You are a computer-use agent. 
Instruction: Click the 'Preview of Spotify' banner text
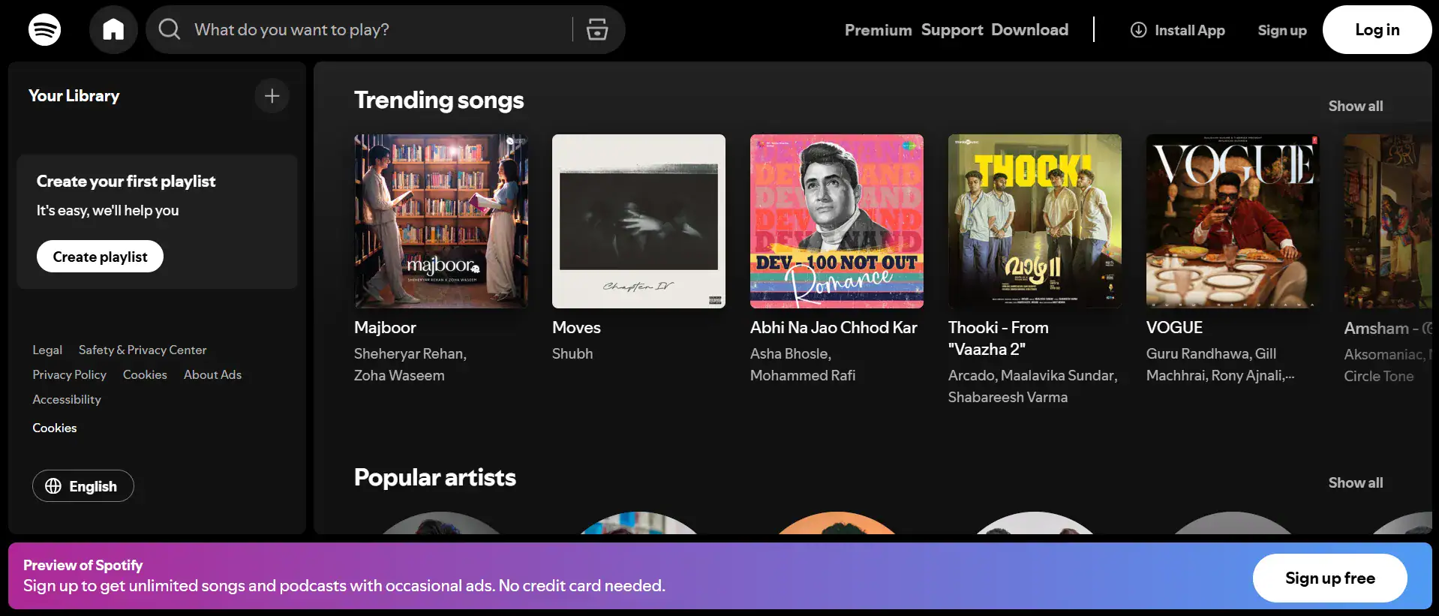(83, 566)
